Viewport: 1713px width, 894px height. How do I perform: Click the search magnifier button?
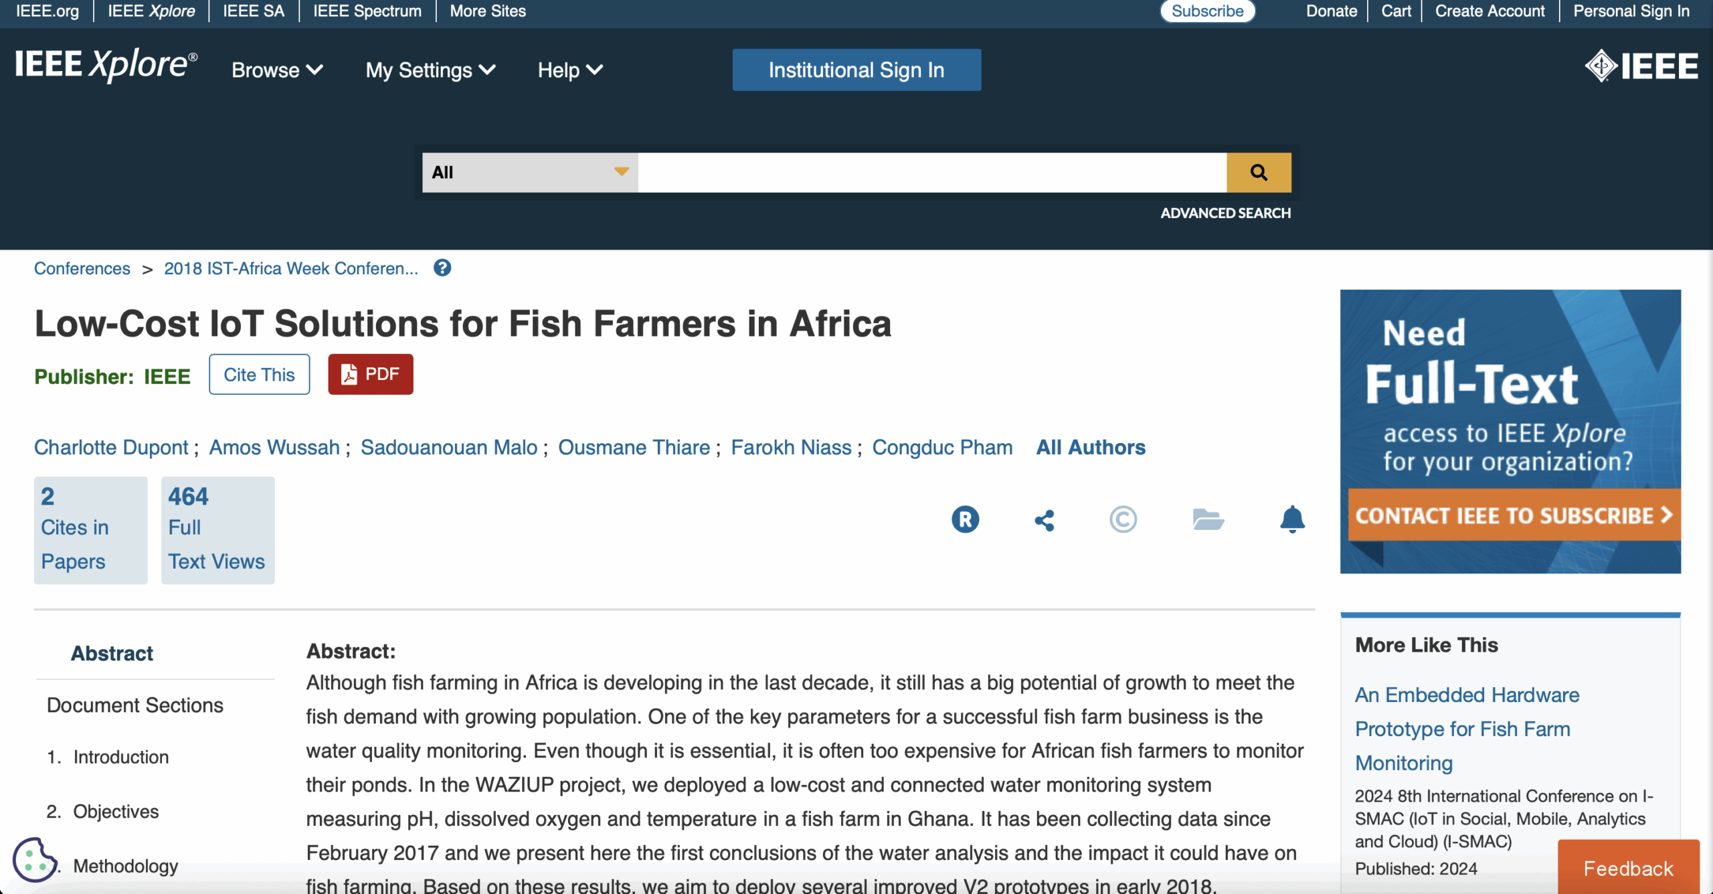(x=1259, y=173)
